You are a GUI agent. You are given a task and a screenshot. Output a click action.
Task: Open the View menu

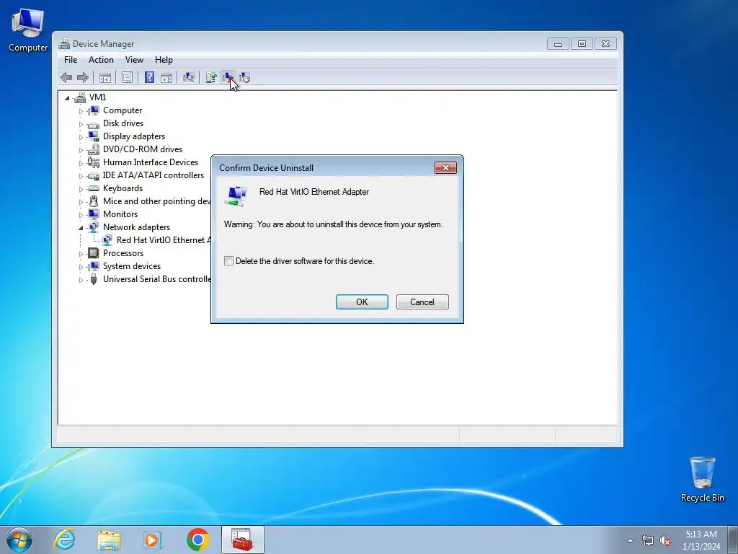[134, 60]
